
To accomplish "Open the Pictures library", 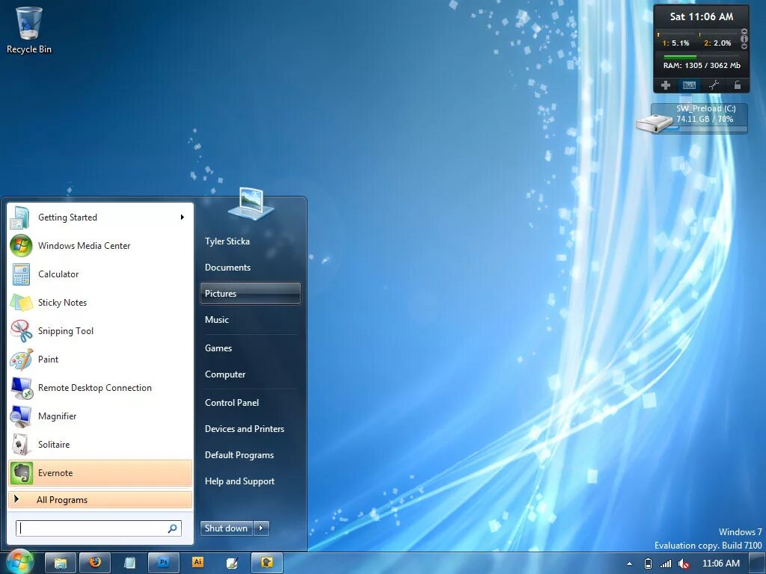I will coord(250,293).
